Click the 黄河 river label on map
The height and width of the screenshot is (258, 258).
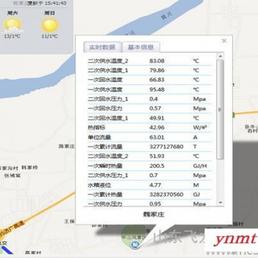click(x=167, y=15)
